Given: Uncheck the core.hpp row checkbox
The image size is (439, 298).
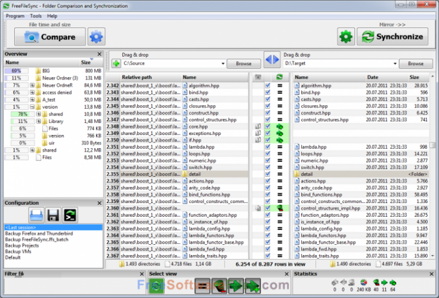Looking at the screenshot, I should point(268,126).
